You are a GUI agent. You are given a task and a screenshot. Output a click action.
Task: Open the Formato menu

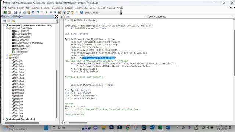point(46,8)
